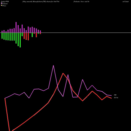Click the MunafaSutra charts heading text
The image size is (131, 131).
[x=41, y=2]
